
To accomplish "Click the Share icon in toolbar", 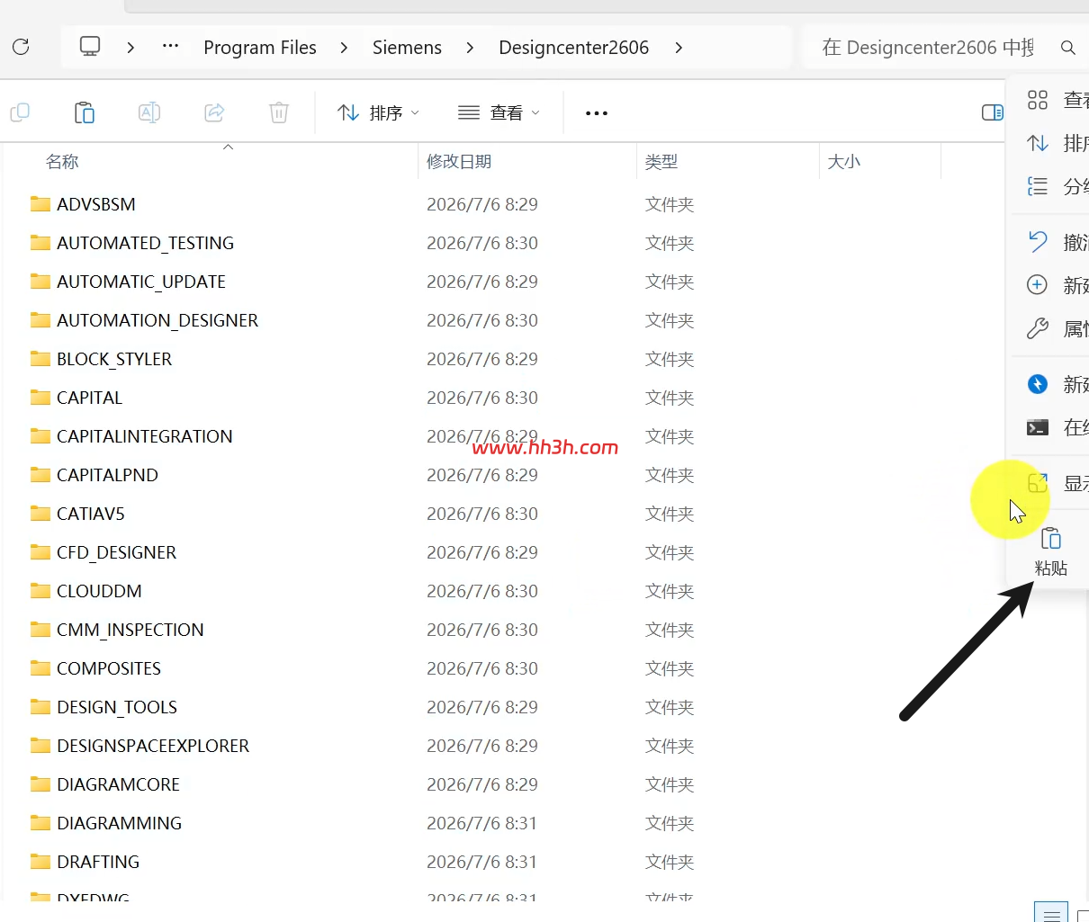I will [214, 112].
